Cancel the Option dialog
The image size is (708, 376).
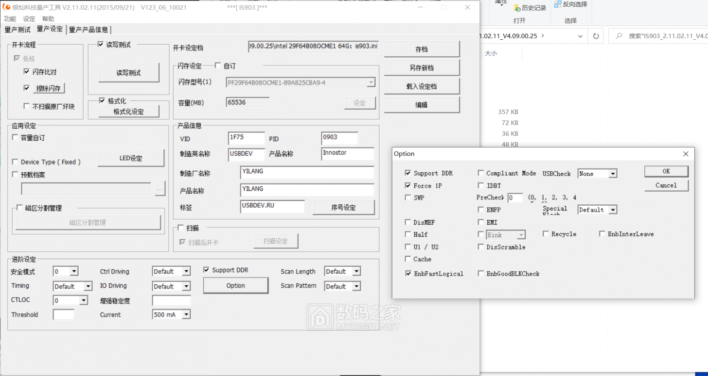point(666,185)
